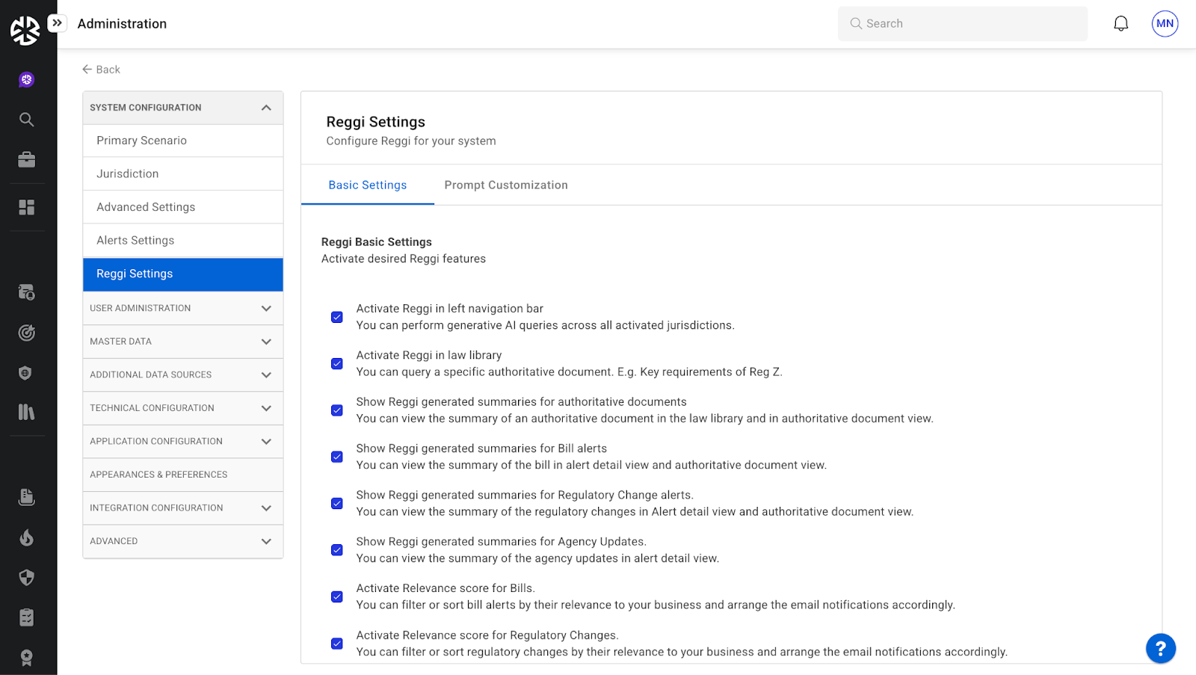Screen dimensions: 1196x675
Task: Click the Back link
Action: [101, 70]
